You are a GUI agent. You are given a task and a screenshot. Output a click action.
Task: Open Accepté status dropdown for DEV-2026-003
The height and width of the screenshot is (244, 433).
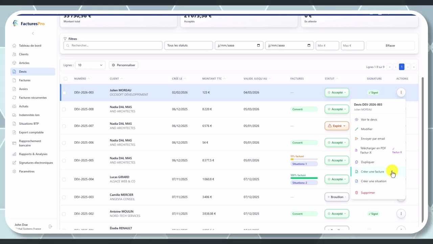click(337, 93)
